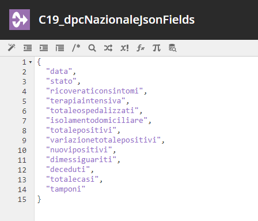Image resolution: width=258 pixels, height=221 pixels.
Task: Click the purple arrow module icon
Action: (20, 20)
